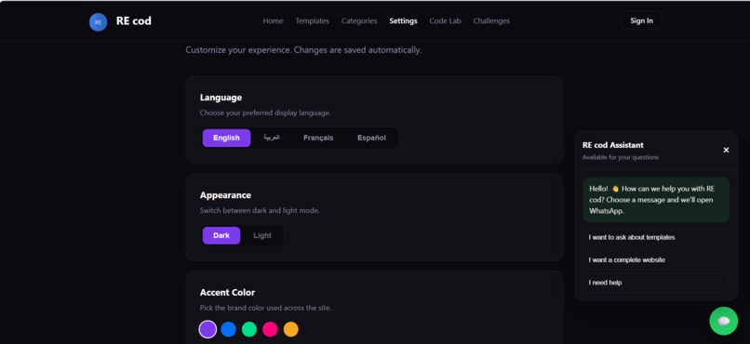Viewport: 750px width, 344px height.
Task: Pick the blue accent color
Action: [x=228, y=329]
